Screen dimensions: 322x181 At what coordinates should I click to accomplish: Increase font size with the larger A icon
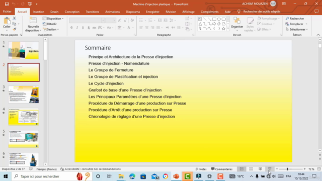[x=120, y=20]
